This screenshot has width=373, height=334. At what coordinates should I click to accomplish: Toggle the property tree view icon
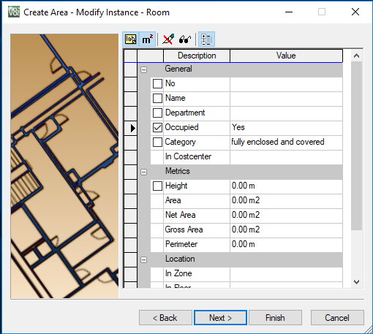pyautogui.click(x=206, y=39)
